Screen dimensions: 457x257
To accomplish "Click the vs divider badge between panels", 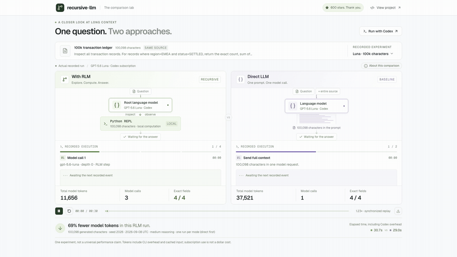I will [228, 118].
